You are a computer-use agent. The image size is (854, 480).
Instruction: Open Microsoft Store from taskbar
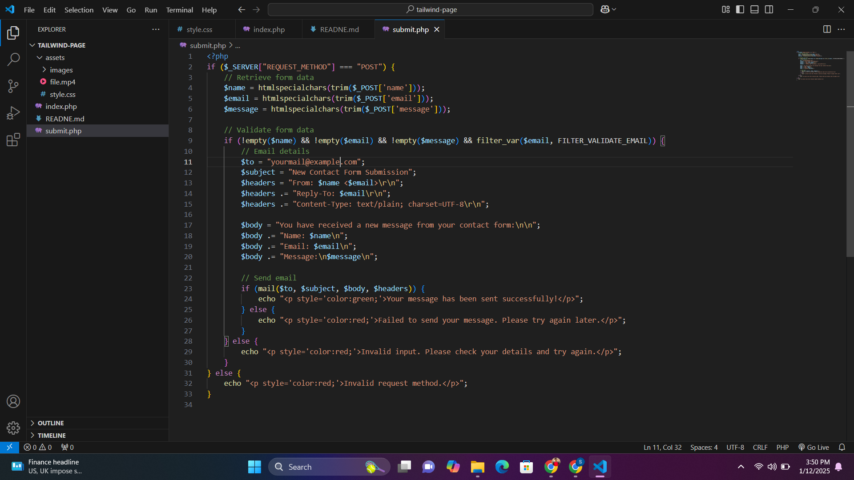(x=527, y=467)
